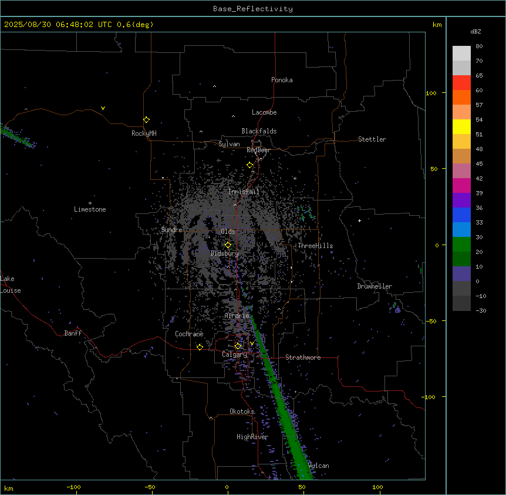
Task: Click the asterisk marker above Limestone
Action: (90, 203)
